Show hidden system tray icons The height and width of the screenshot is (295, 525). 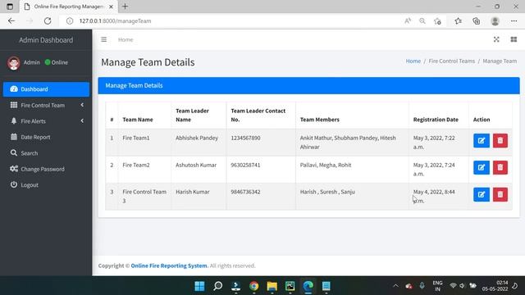[395, 286]
